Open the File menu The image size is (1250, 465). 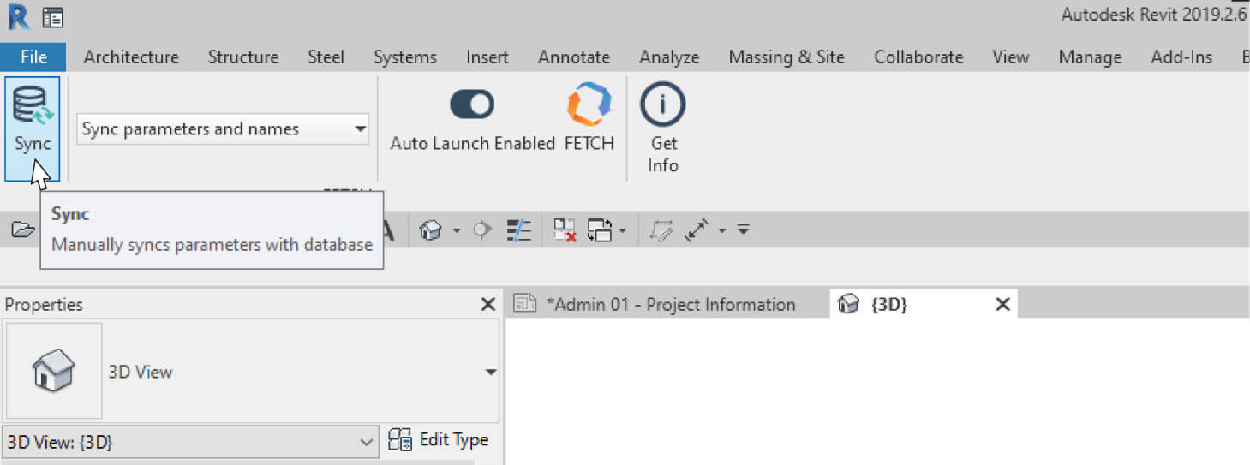(x=33, y=57)
